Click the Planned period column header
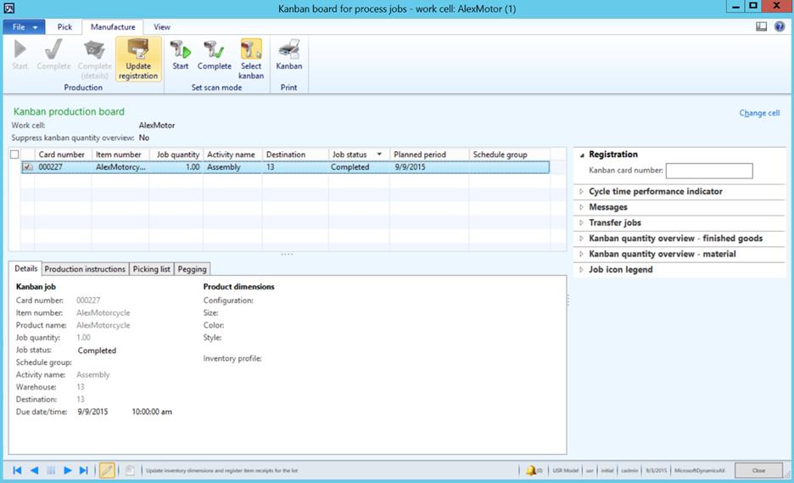This screenshot has height=483, width=794. coord(429,154)
